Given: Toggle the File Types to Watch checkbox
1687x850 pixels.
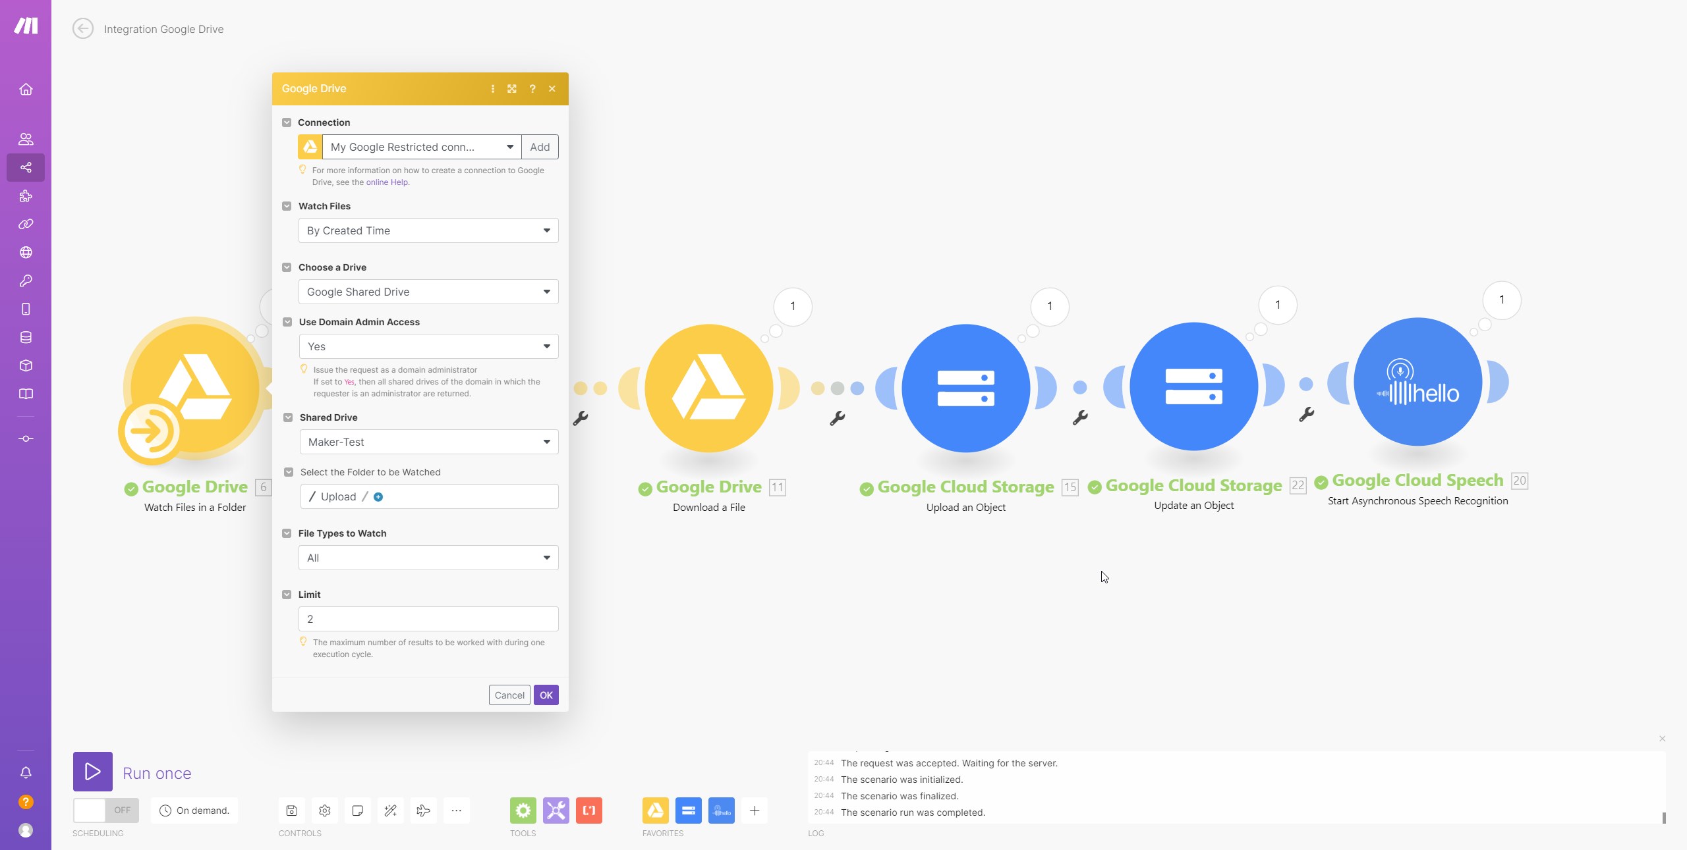Looking at the screenshot, I should point(287,533).
